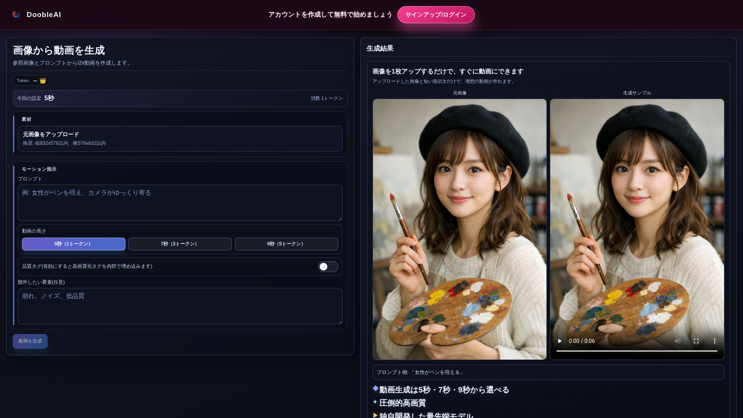This screenshot has height=418, width=743.
Task: Open the video's three-dot options menu
Action: click(x=714, y=341)
